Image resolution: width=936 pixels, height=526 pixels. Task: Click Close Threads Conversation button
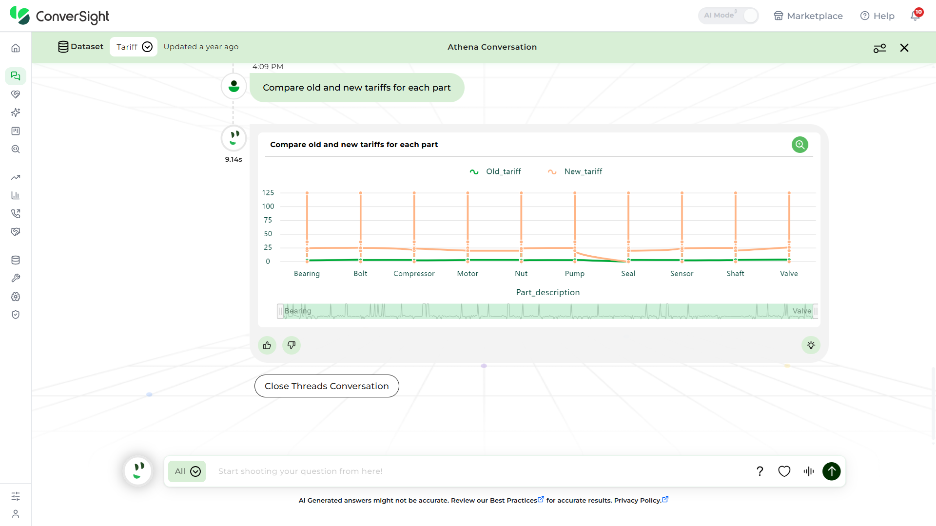[327, 386]
